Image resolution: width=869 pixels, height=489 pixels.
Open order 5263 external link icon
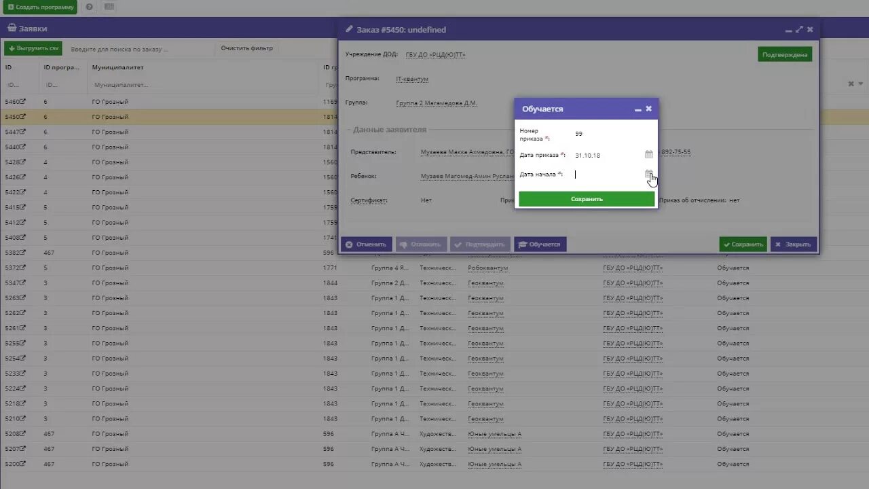tap(22, 297)
